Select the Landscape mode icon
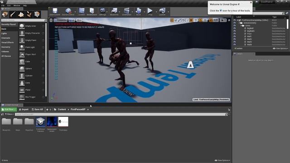Image resolution: width=290 pixels, height=163 pixels. [21, 14]
